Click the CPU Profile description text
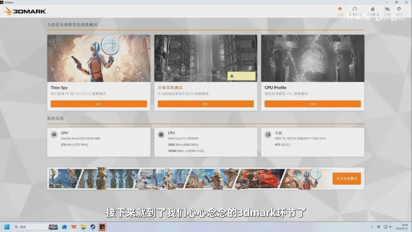The width and height of the screenshot is (412, 232). pyautogui.click(x=286, y=94)
